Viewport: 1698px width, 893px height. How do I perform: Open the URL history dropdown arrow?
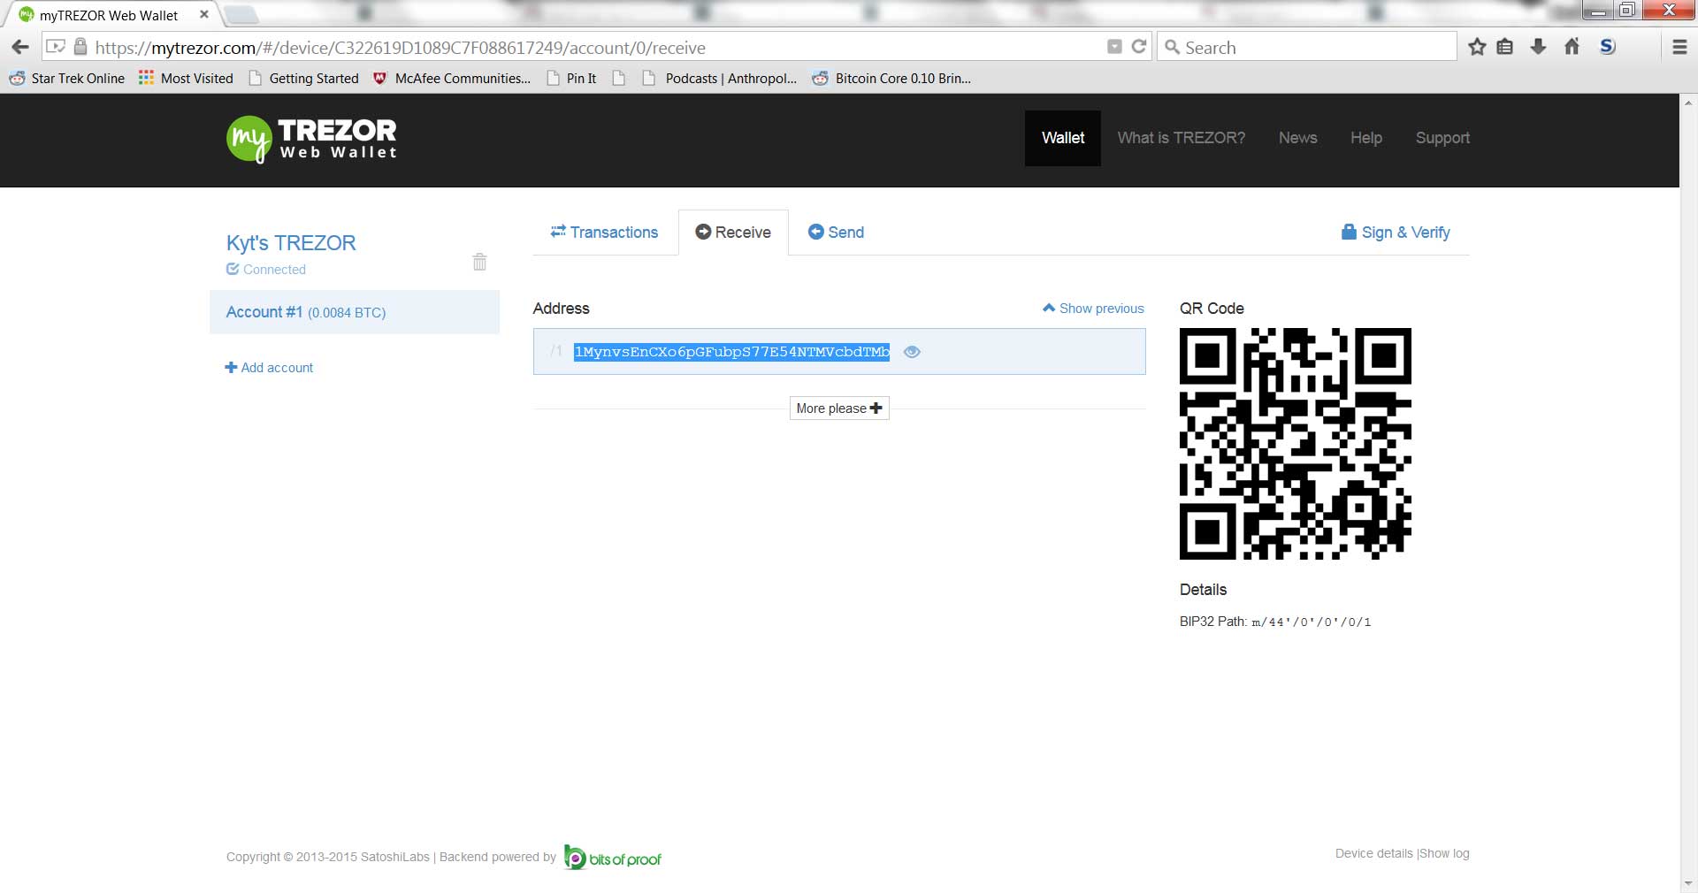(x=1114, y=47)
